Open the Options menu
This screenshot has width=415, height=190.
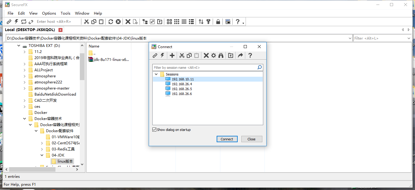[x=49, y=13]
